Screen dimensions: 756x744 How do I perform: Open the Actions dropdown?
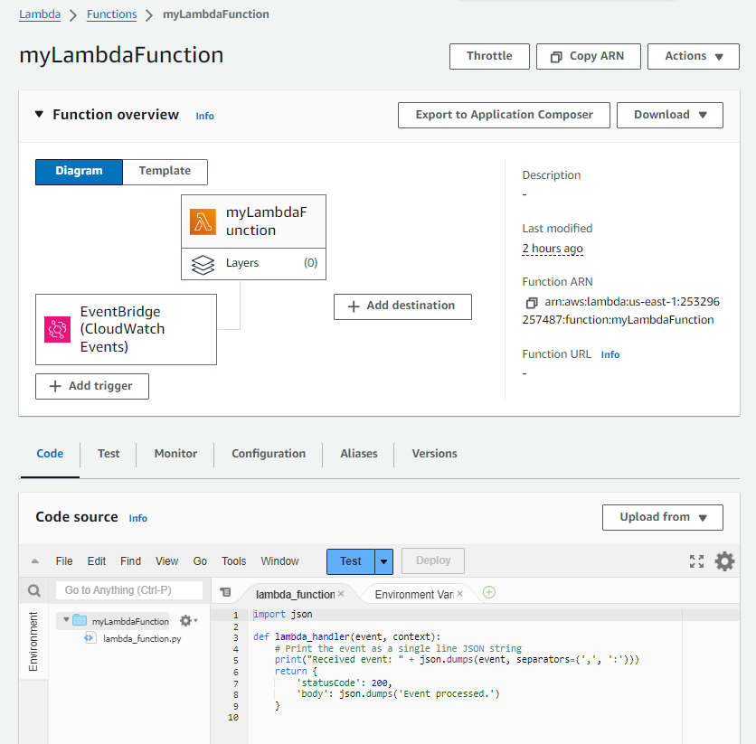(x=693, y=56)
